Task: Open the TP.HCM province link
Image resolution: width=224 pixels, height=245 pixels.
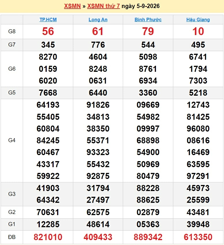Action: pyautogui.click(x=48, y=20)
